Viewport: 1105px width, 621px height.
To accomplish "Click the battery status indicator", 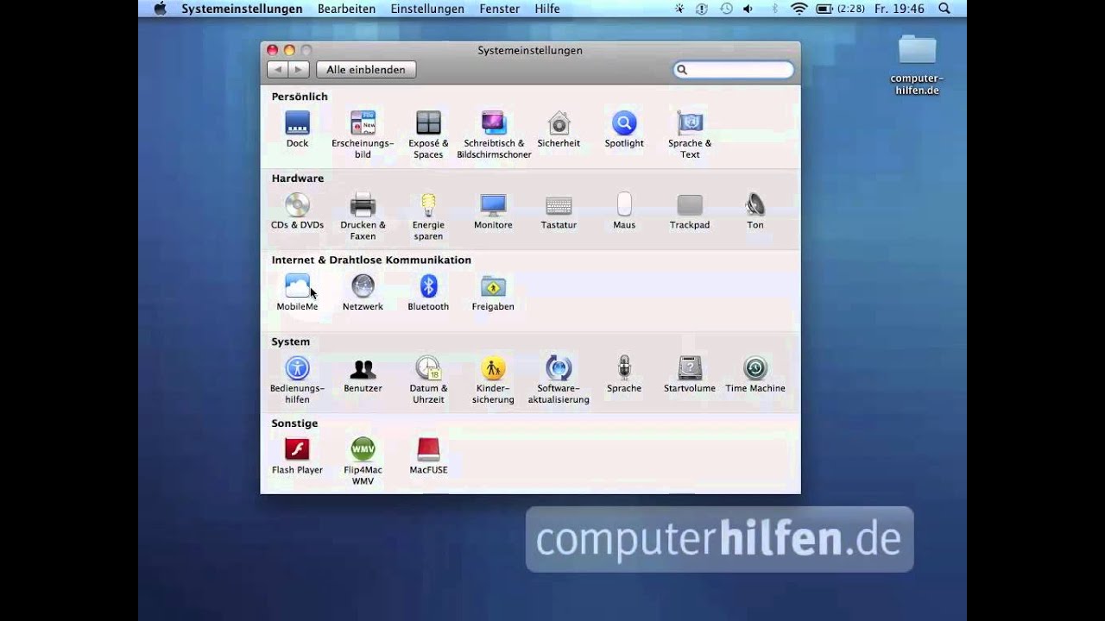I will (841, 9).
